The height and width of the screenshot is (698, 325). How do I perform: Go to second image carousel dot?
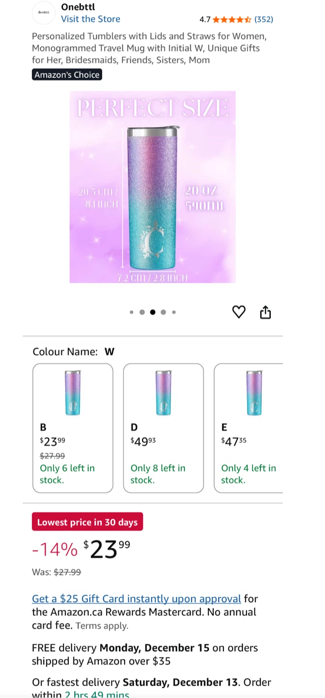click(142, 312)
